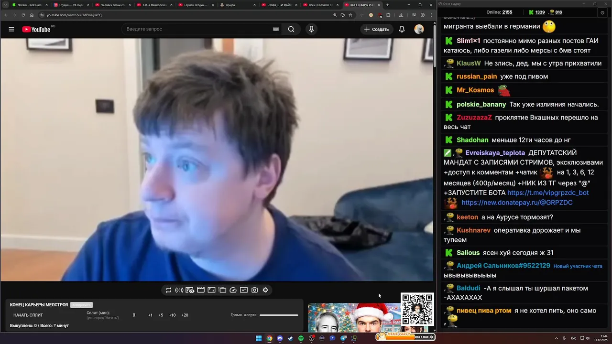This screenshot has height=344, width=612.
Task: Click username polskie_banany in chat
Action: coord(481,104)
